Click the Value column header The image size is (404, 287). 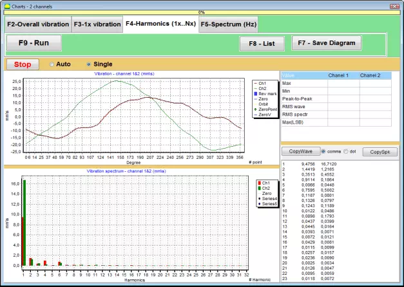point(304,75)
